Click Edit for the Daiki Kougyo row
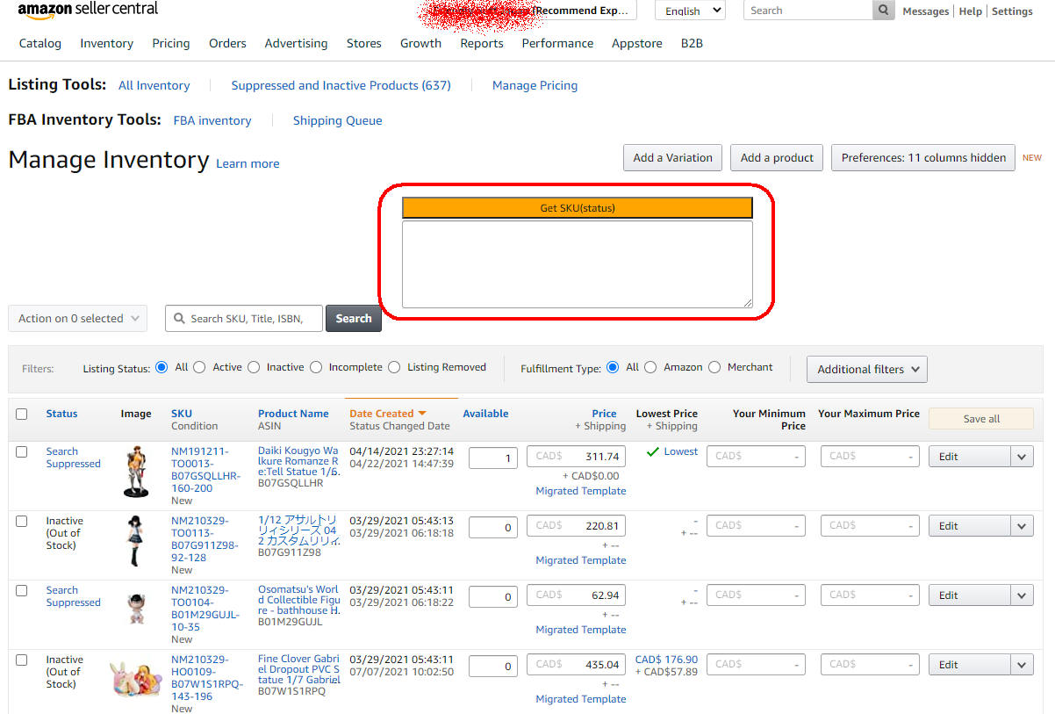The image size is (1055, 714). click(x=970, y=456)
